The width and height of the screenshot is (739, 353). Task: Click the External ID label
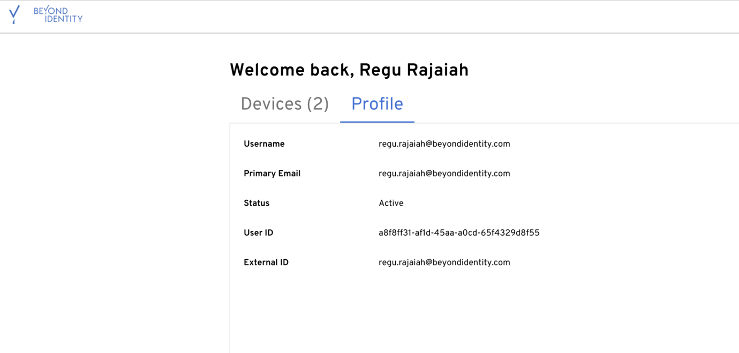tap(266, 262)
